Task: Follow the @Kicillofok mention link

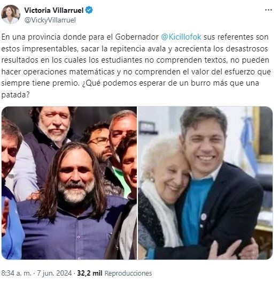Action: [x=181, y=37]
